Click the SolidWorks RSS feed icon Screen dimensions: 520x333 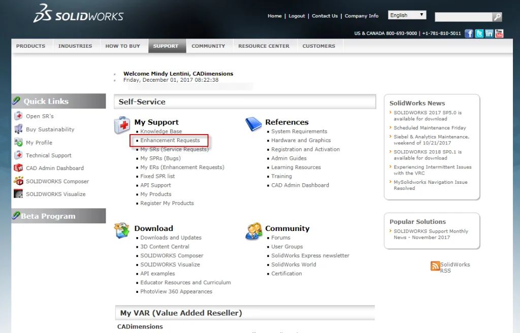[435, 265]
